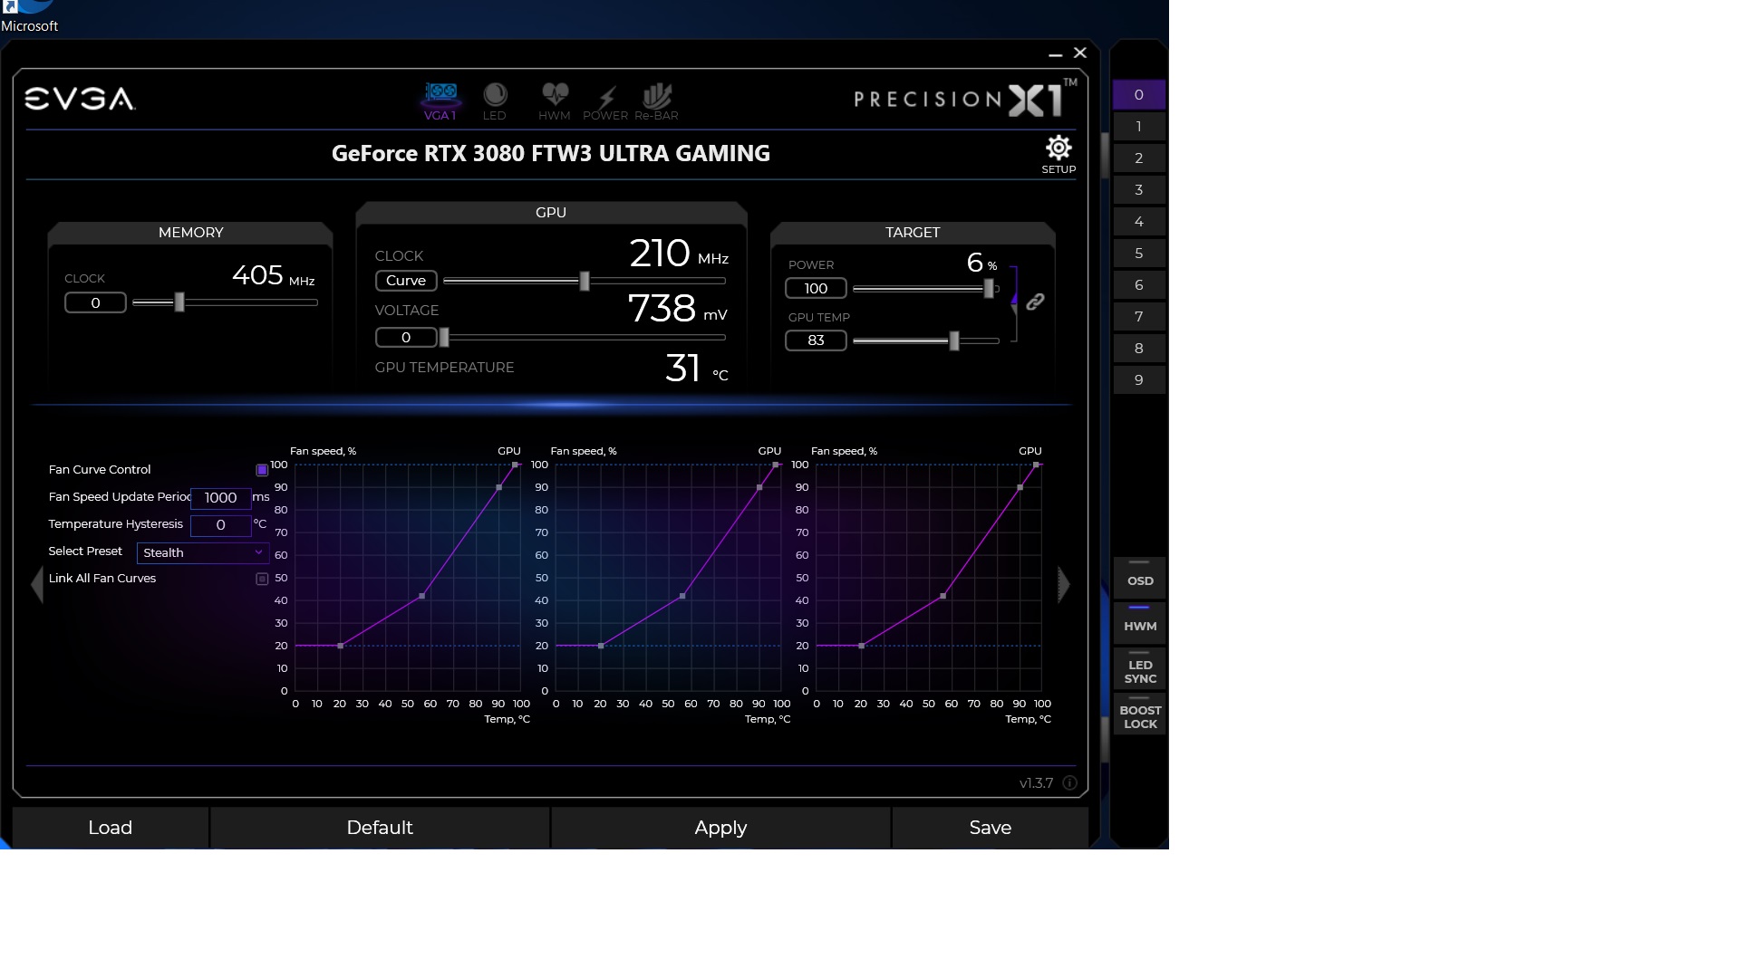Image resolution: width=1740 pixels, height=978 pixels.
Task: Click the version info icon
Action: (x=1069, y=783)
